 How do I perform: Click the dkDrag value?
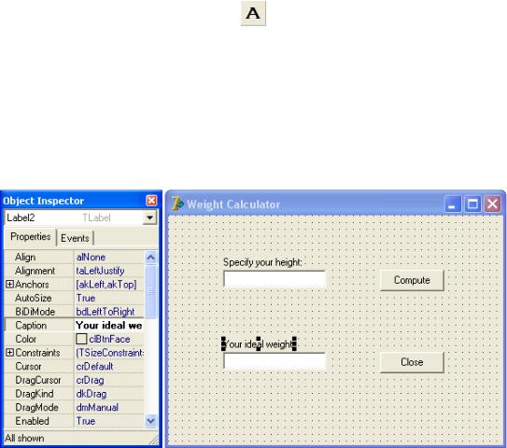point(92,394)
